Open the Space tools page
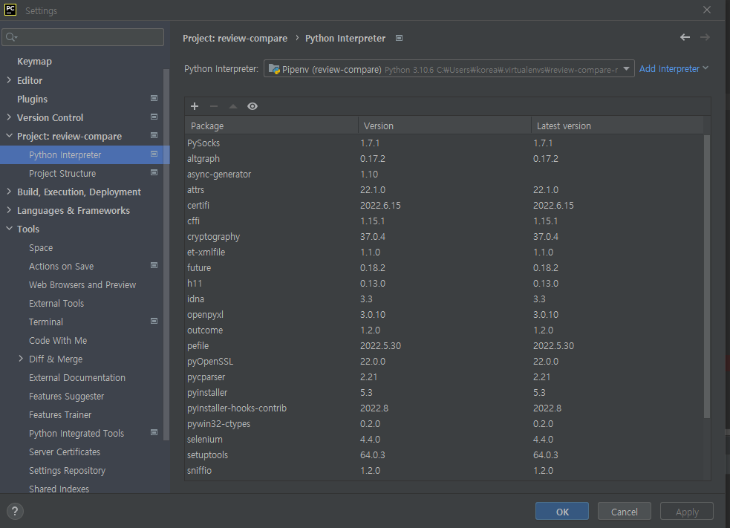730x528 pixels. click(41, 248)
